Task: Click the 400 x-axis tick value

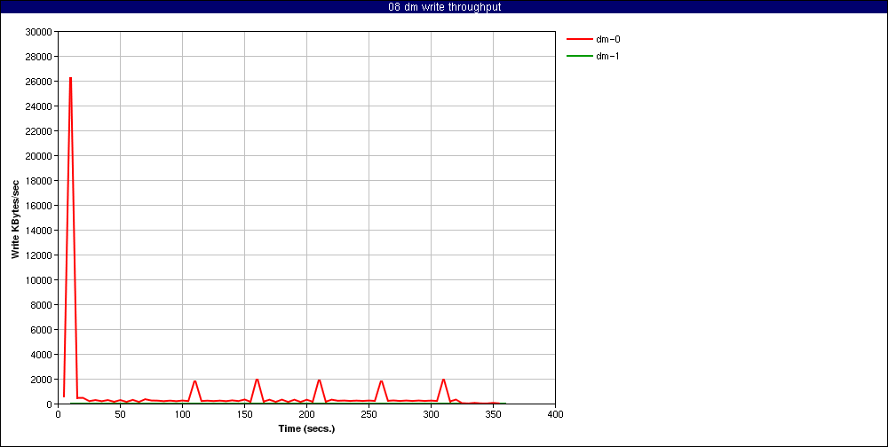Action: [x=556, y=414]
